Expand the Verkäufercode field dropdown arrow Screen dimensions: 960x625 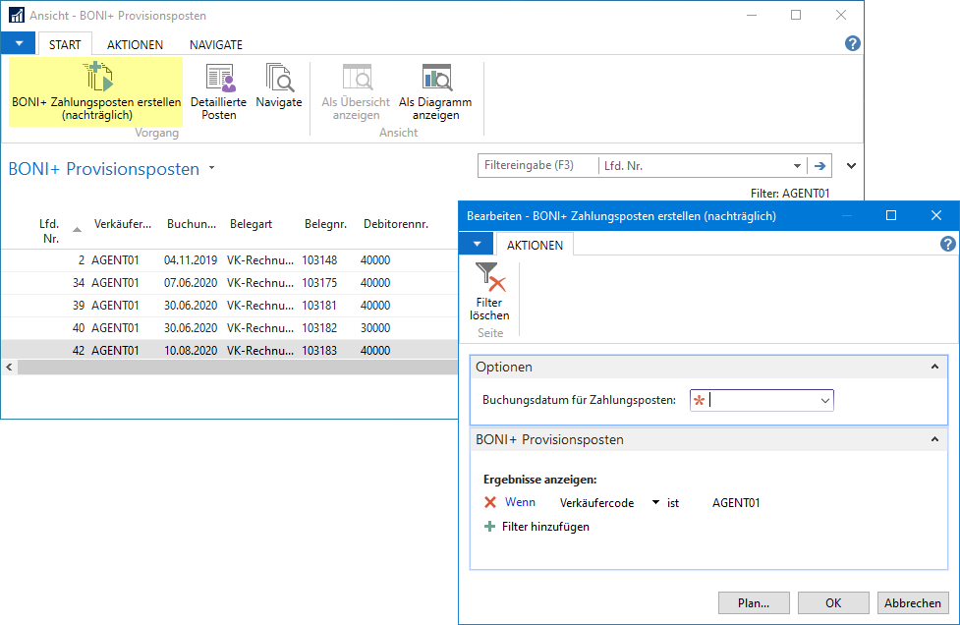pos(655,503)
